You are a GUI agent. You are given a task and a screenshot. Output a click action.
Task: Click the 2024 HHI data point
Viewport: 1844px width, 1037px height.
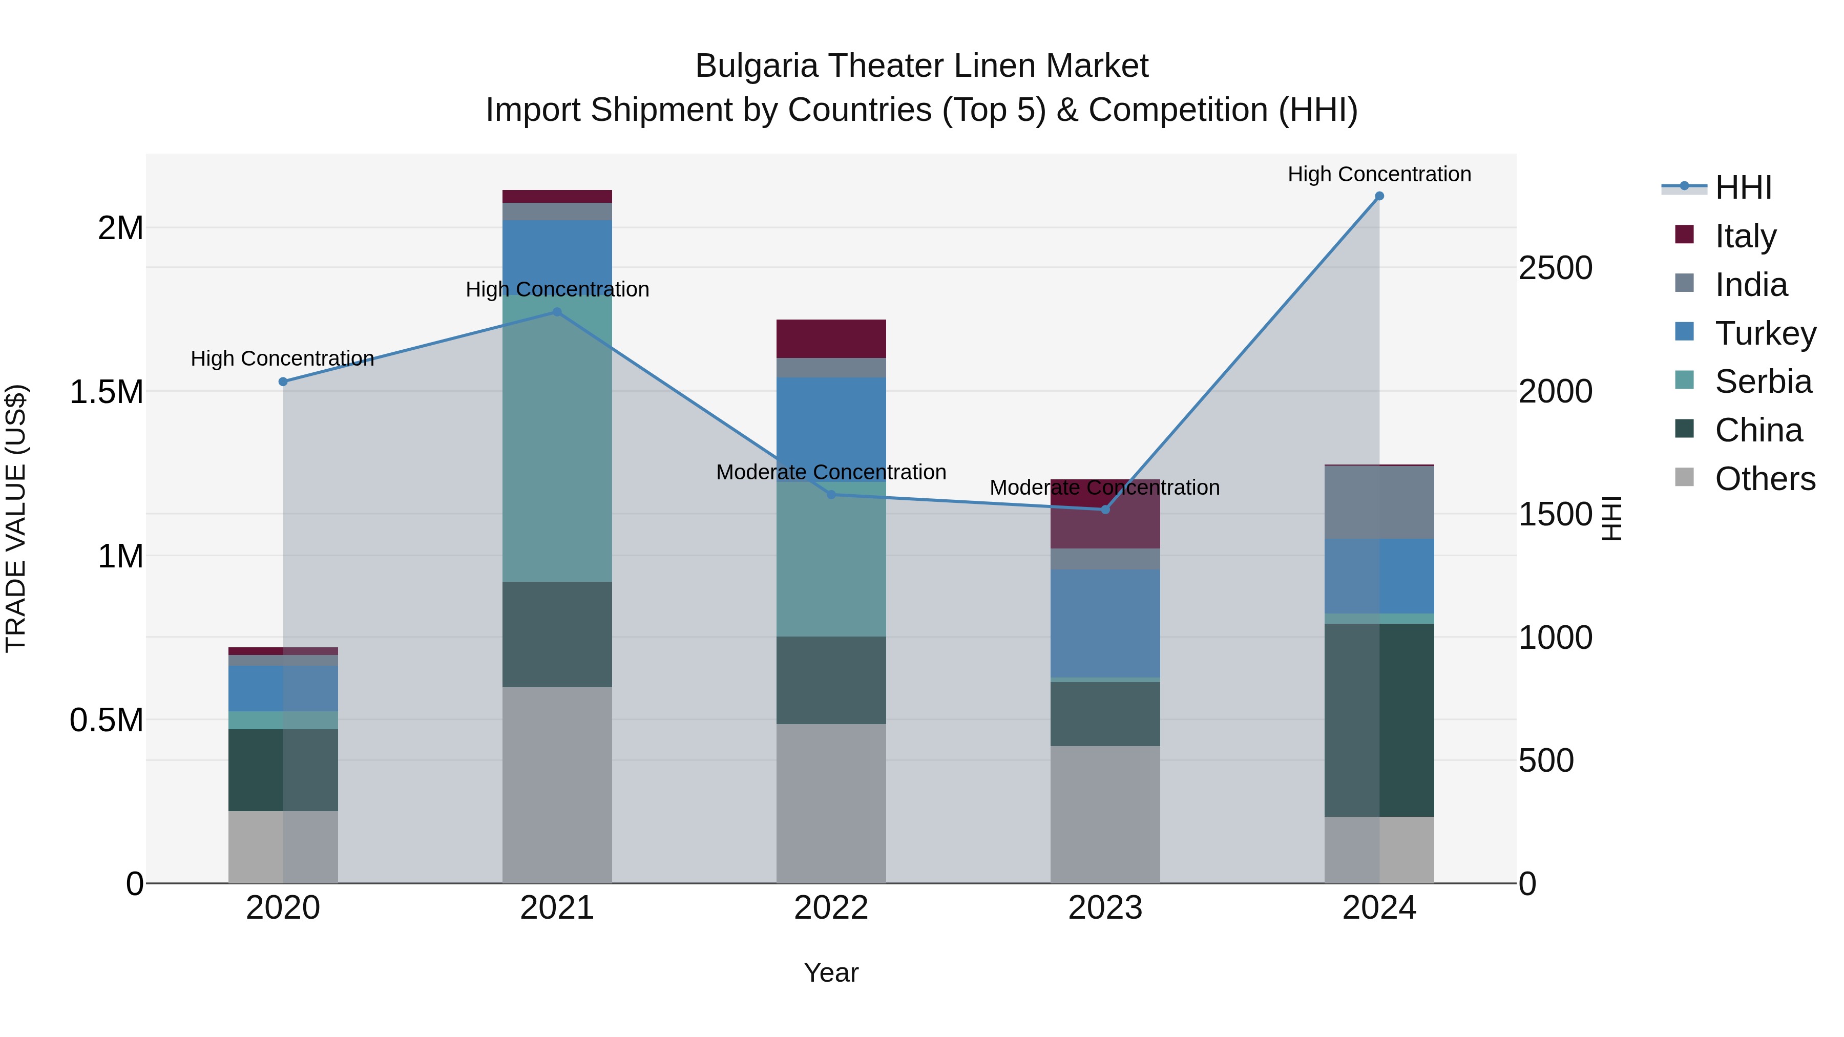point(1379,196)
